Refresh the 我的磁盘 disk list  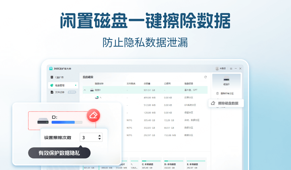tap(206, 77)
